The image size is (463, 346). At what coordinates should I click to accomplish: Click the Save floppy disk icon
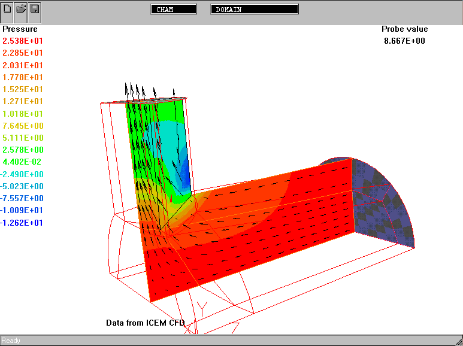(x=34, y=10)
